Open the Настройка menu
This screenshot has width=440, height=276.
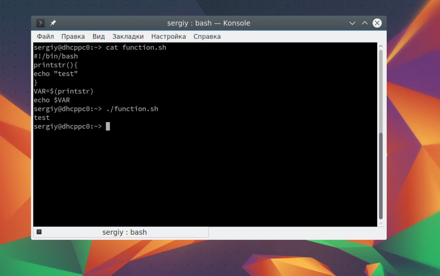168,37
